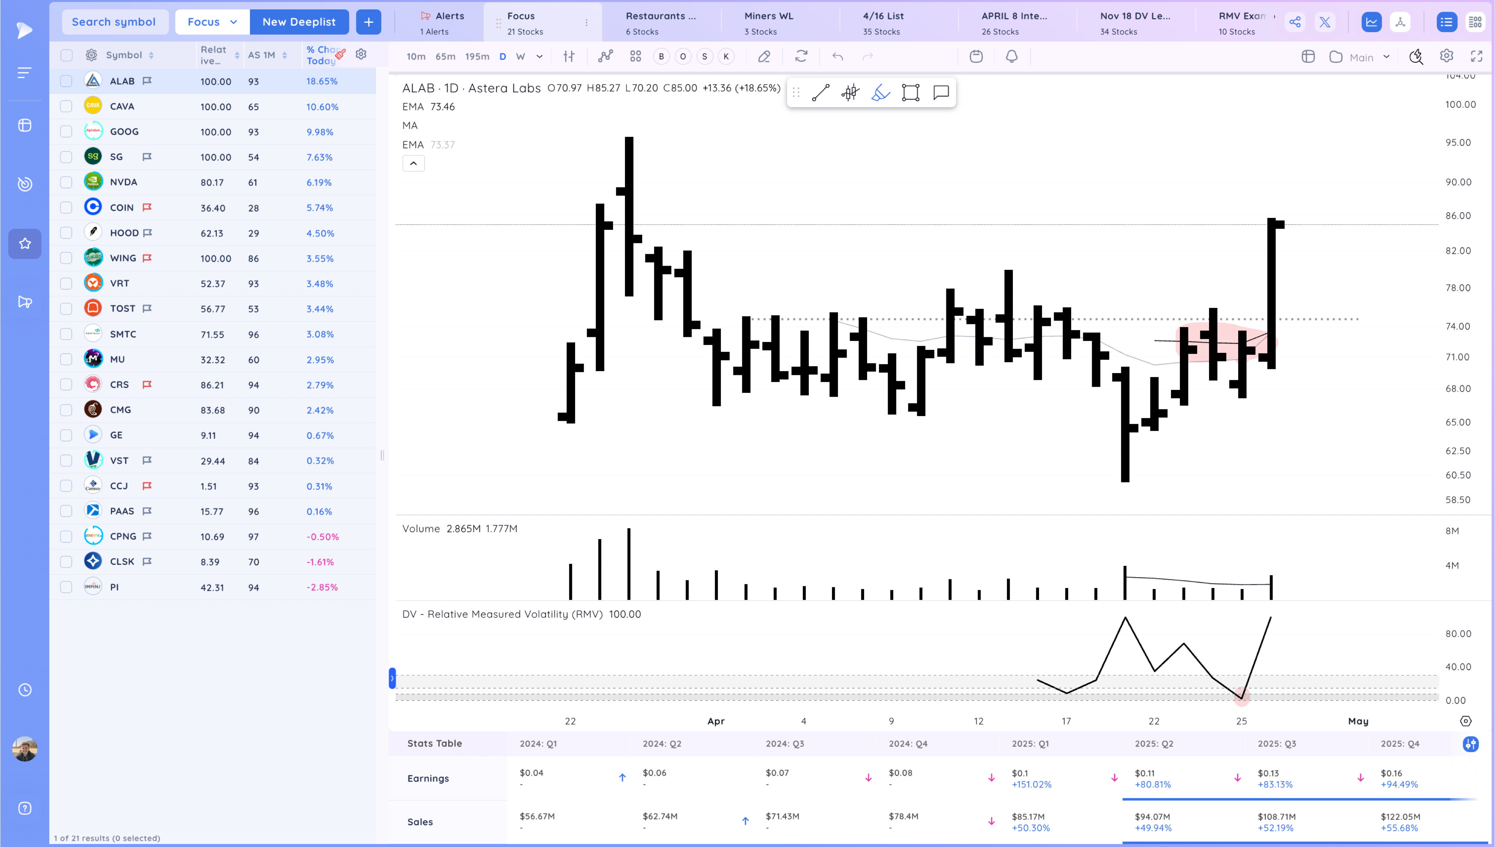The height and width of the screenshot is (847, 1495).
Task: Toggle the select-all checkbox in list header
Action: click(66, 55)
